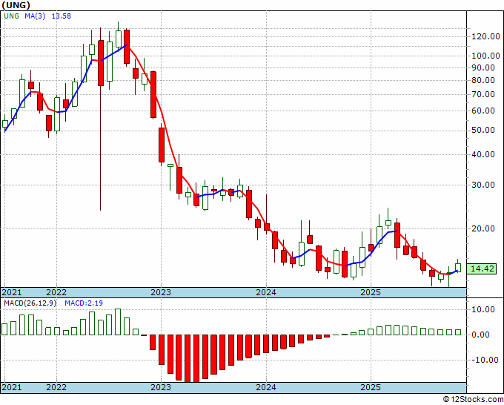Click the 60.00 price axis label
The width and height of the screenshot is (504, 405).
pyautogui.click(x=483, y=111)
